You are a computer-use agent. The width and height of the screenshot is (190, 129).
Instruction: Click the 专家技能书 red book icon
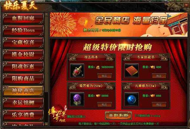(132, 71)
